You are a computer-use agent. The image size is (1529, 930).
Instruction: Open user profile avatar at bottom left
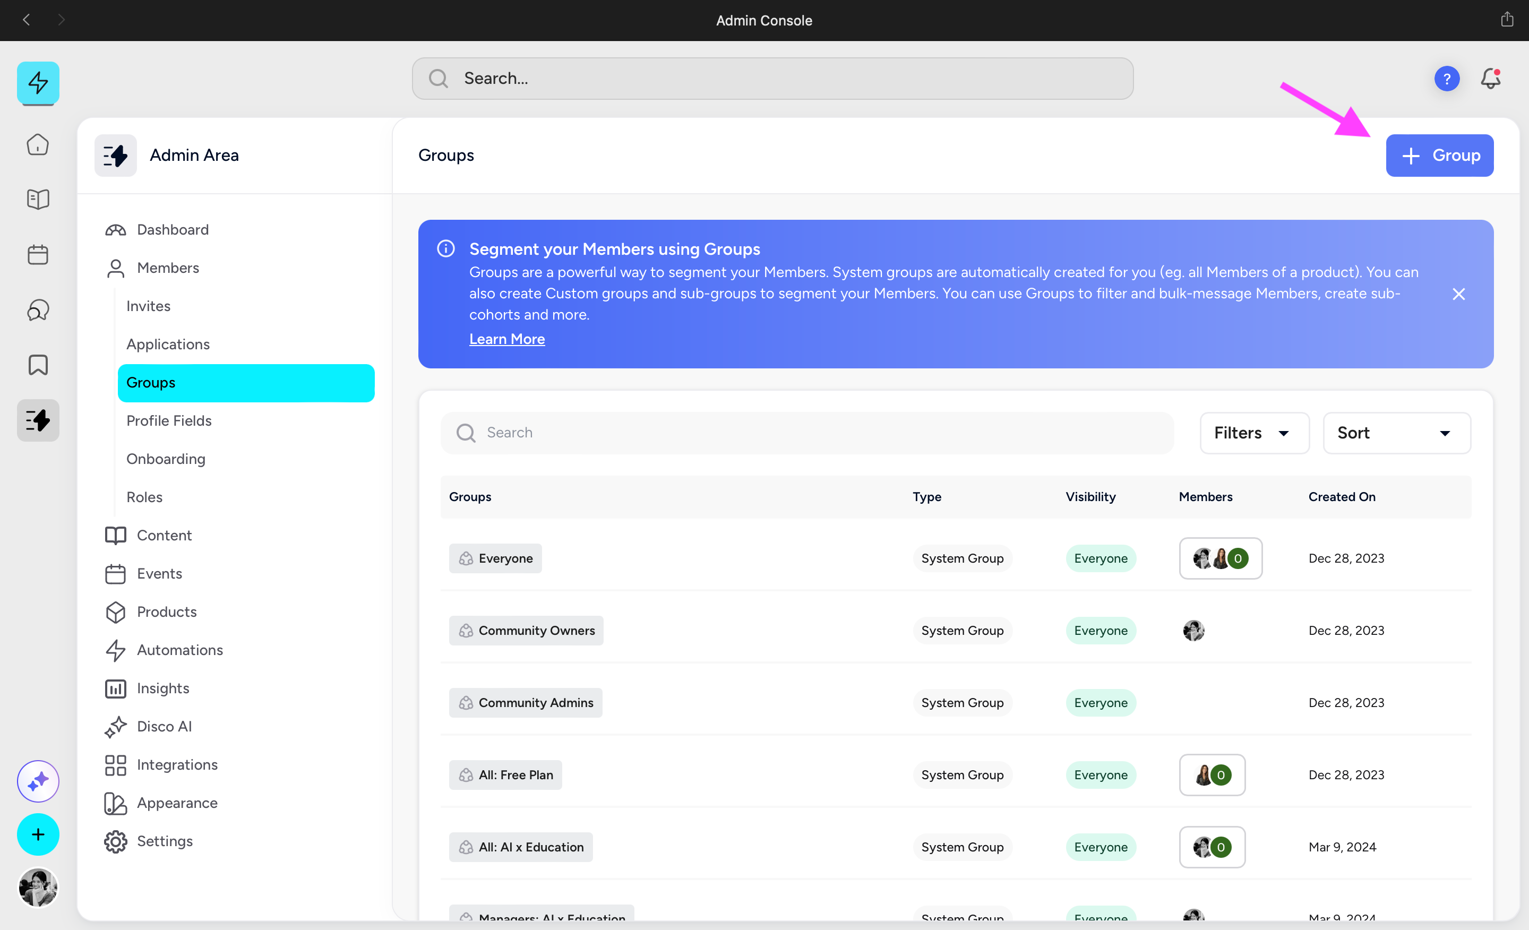click(38, 887)
